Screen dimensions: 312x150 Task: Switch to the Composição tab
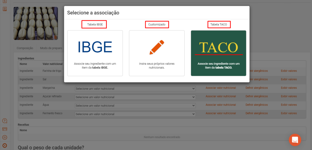click(x=25, y=48)
